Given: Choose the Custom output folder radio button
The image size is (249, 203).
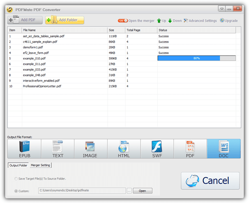Looking at the screenshot, I should click(x=16, y=191).
